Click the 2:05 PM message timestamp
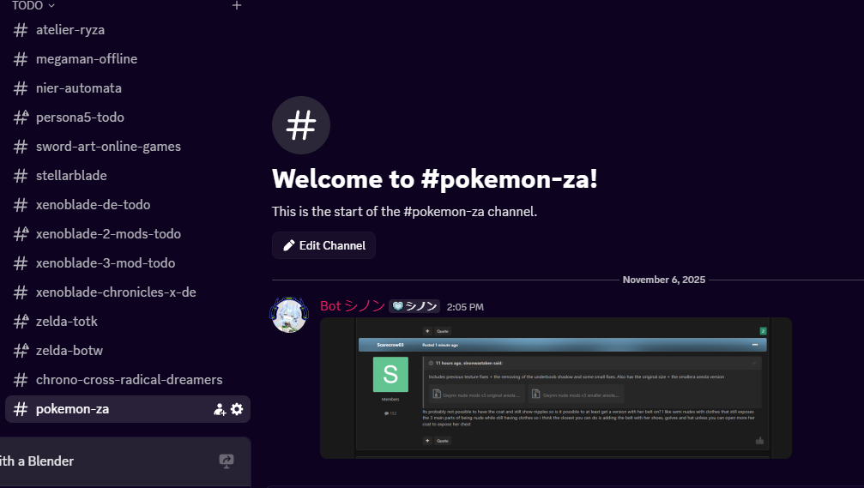Screen dimensions: 864x488 [x=465, y=307]
